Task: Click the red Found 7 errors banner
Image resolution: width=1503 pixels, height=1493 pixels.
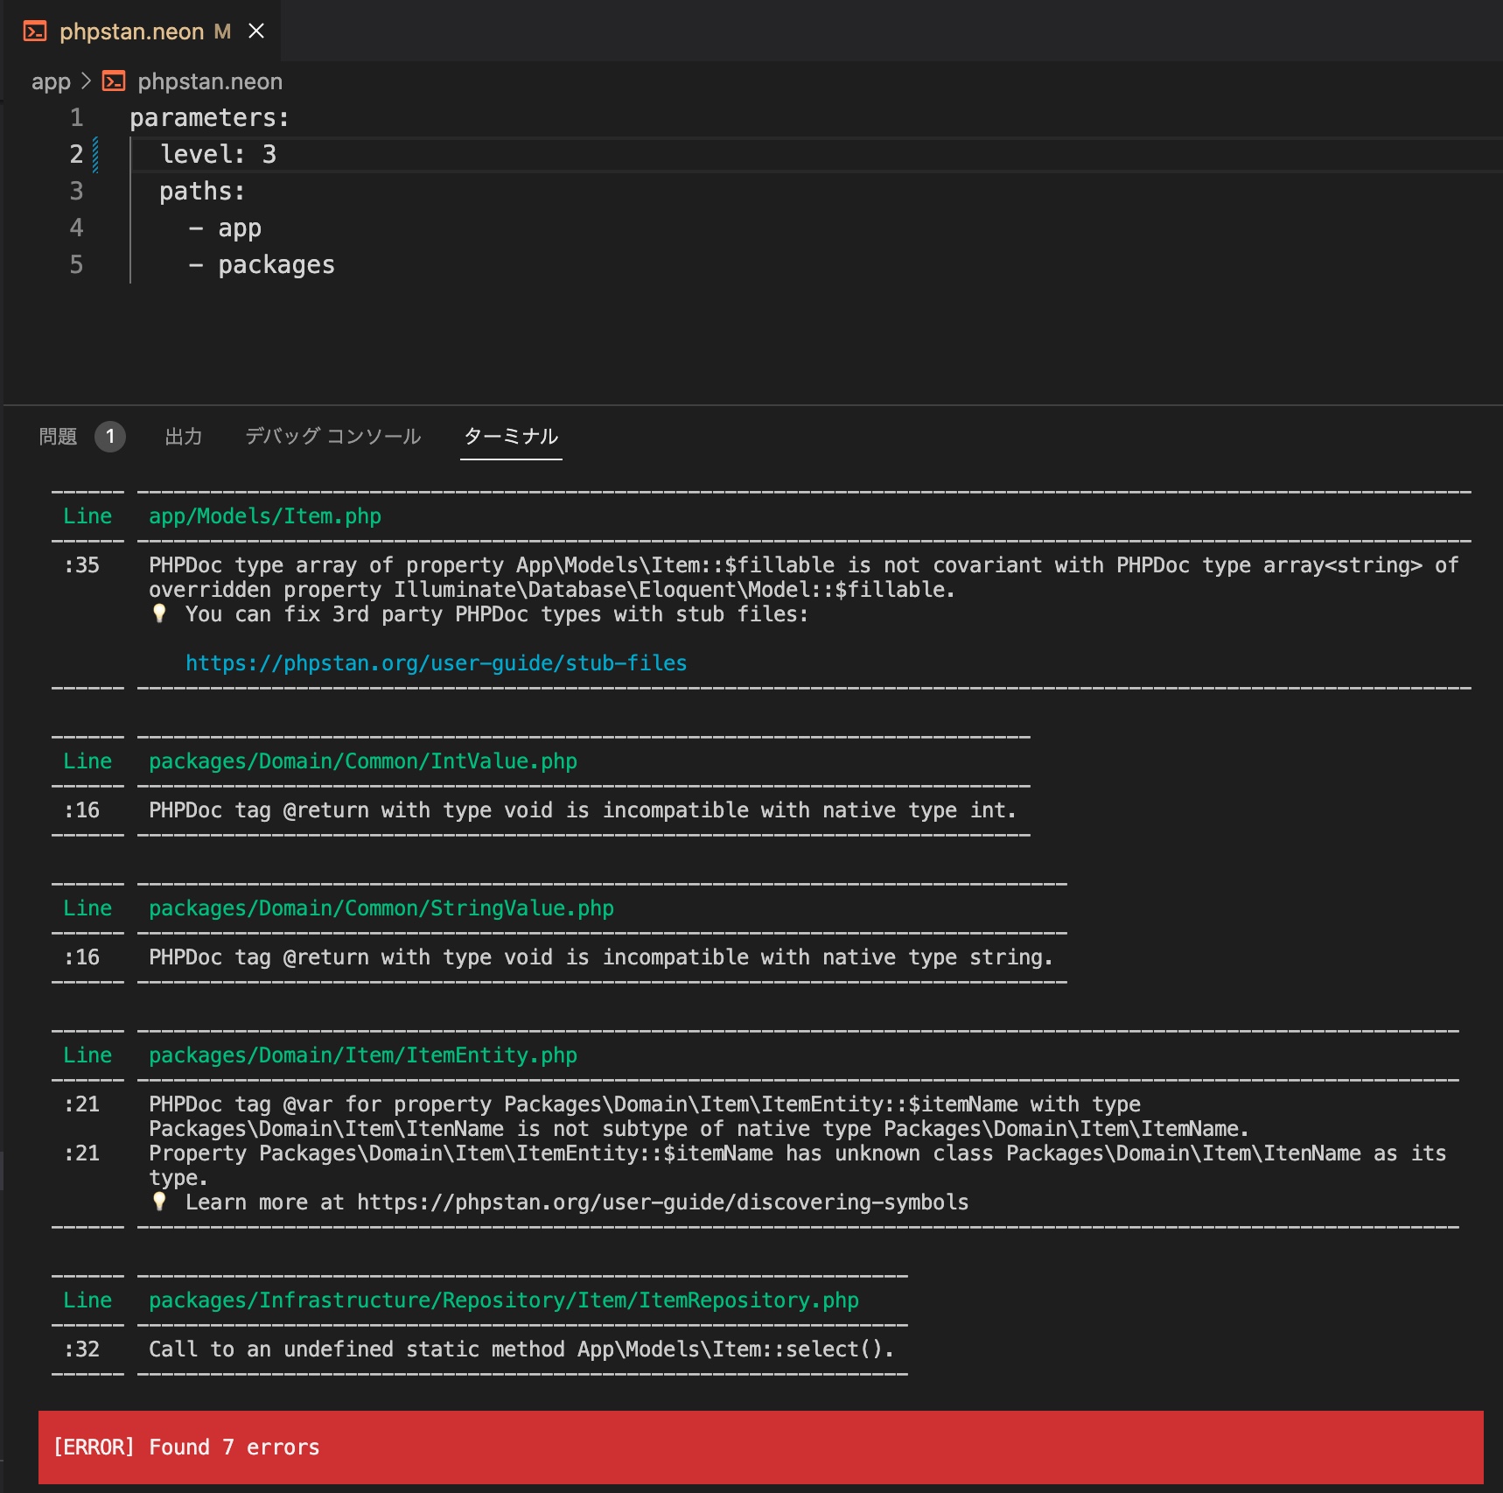Action: pyautogui.click(x=186, y=1447)
